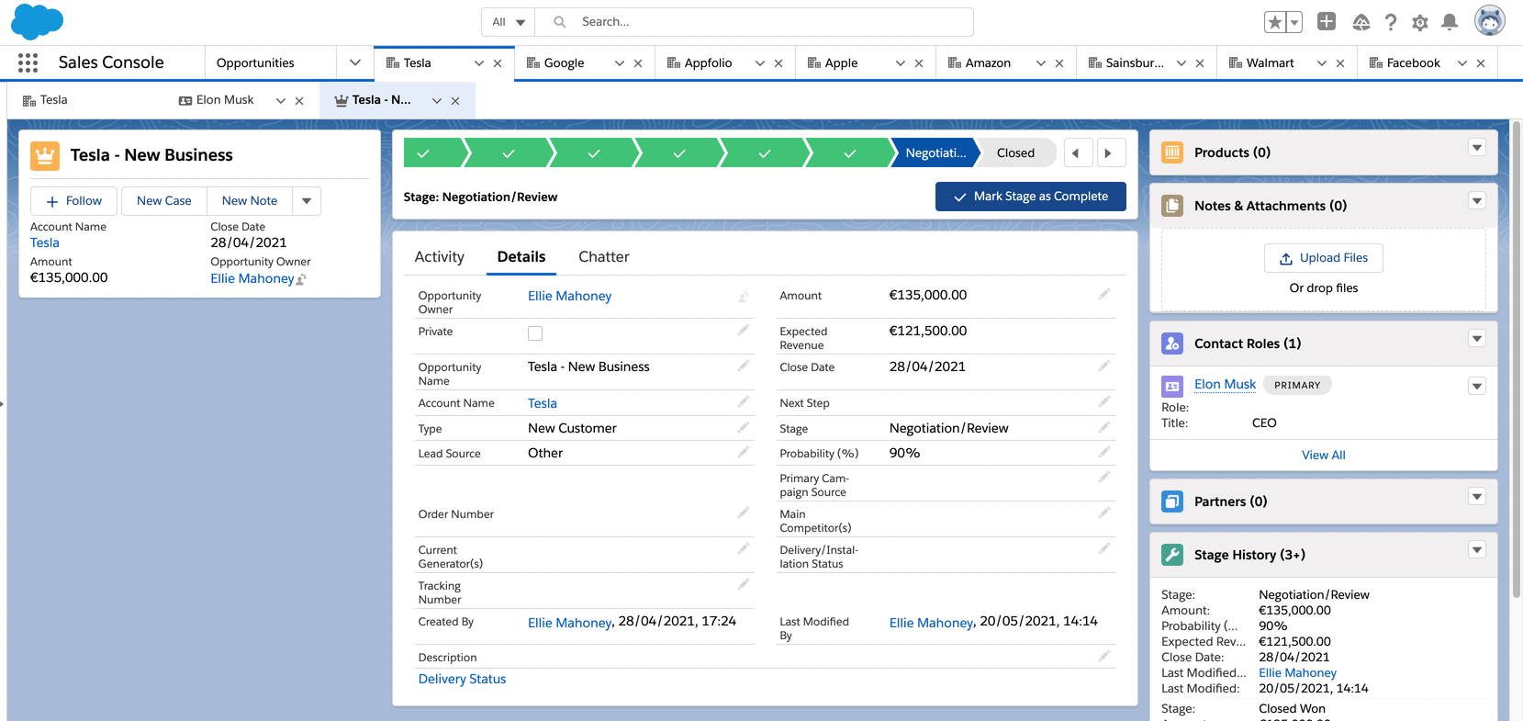
Task: Open more actions dropdown beside New Note
Action: pos(307,201)
